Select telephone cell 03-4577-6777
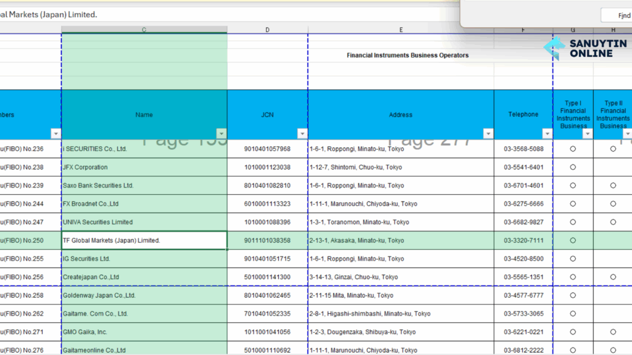This screenshot has height=355, width=632. [x=523, y=295]
